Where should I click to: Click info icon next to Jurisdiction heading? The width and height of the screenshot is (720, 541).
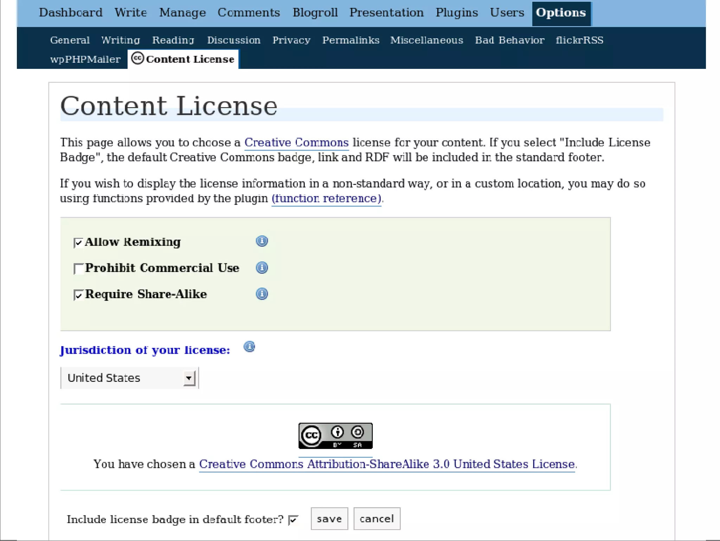(249, 347)
